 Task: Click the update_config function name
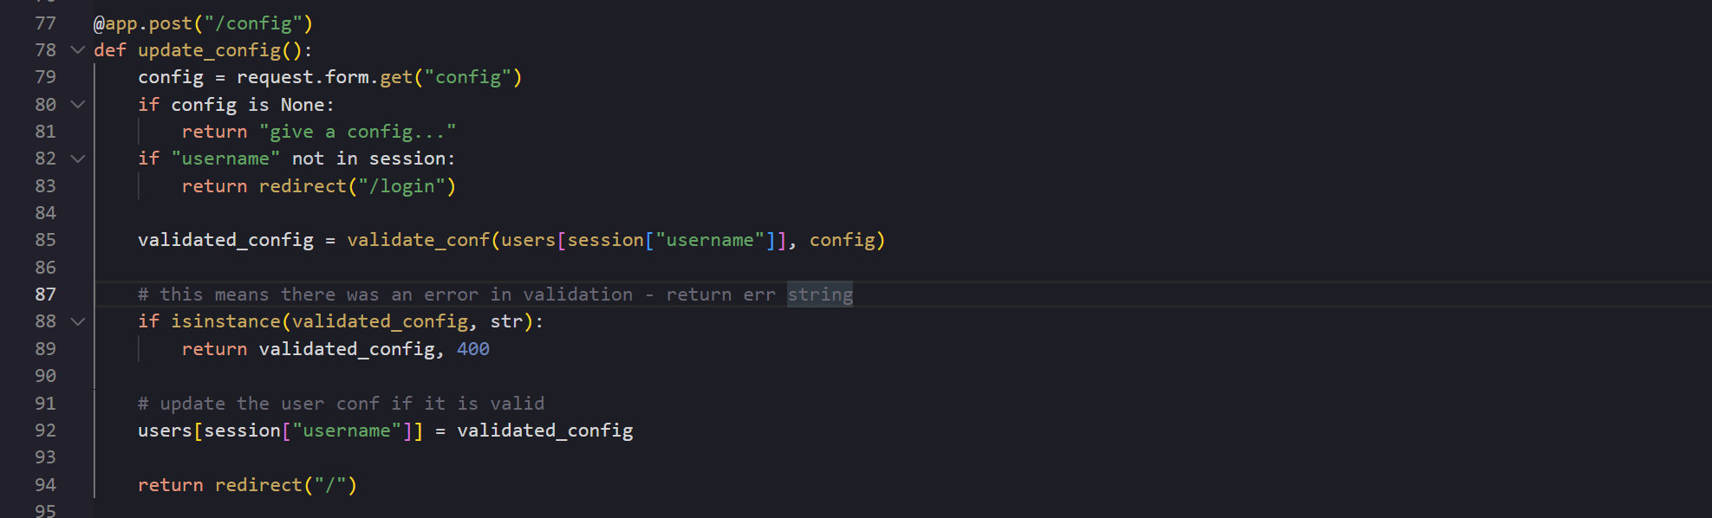pos(210,50)
